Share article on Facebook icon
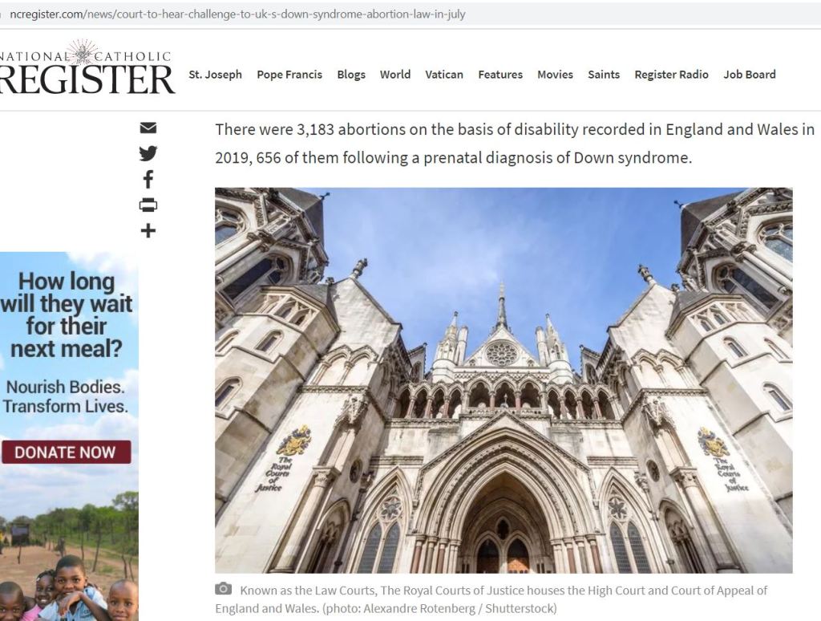This screenshot has width=821, height=621. tap(148, 179)
